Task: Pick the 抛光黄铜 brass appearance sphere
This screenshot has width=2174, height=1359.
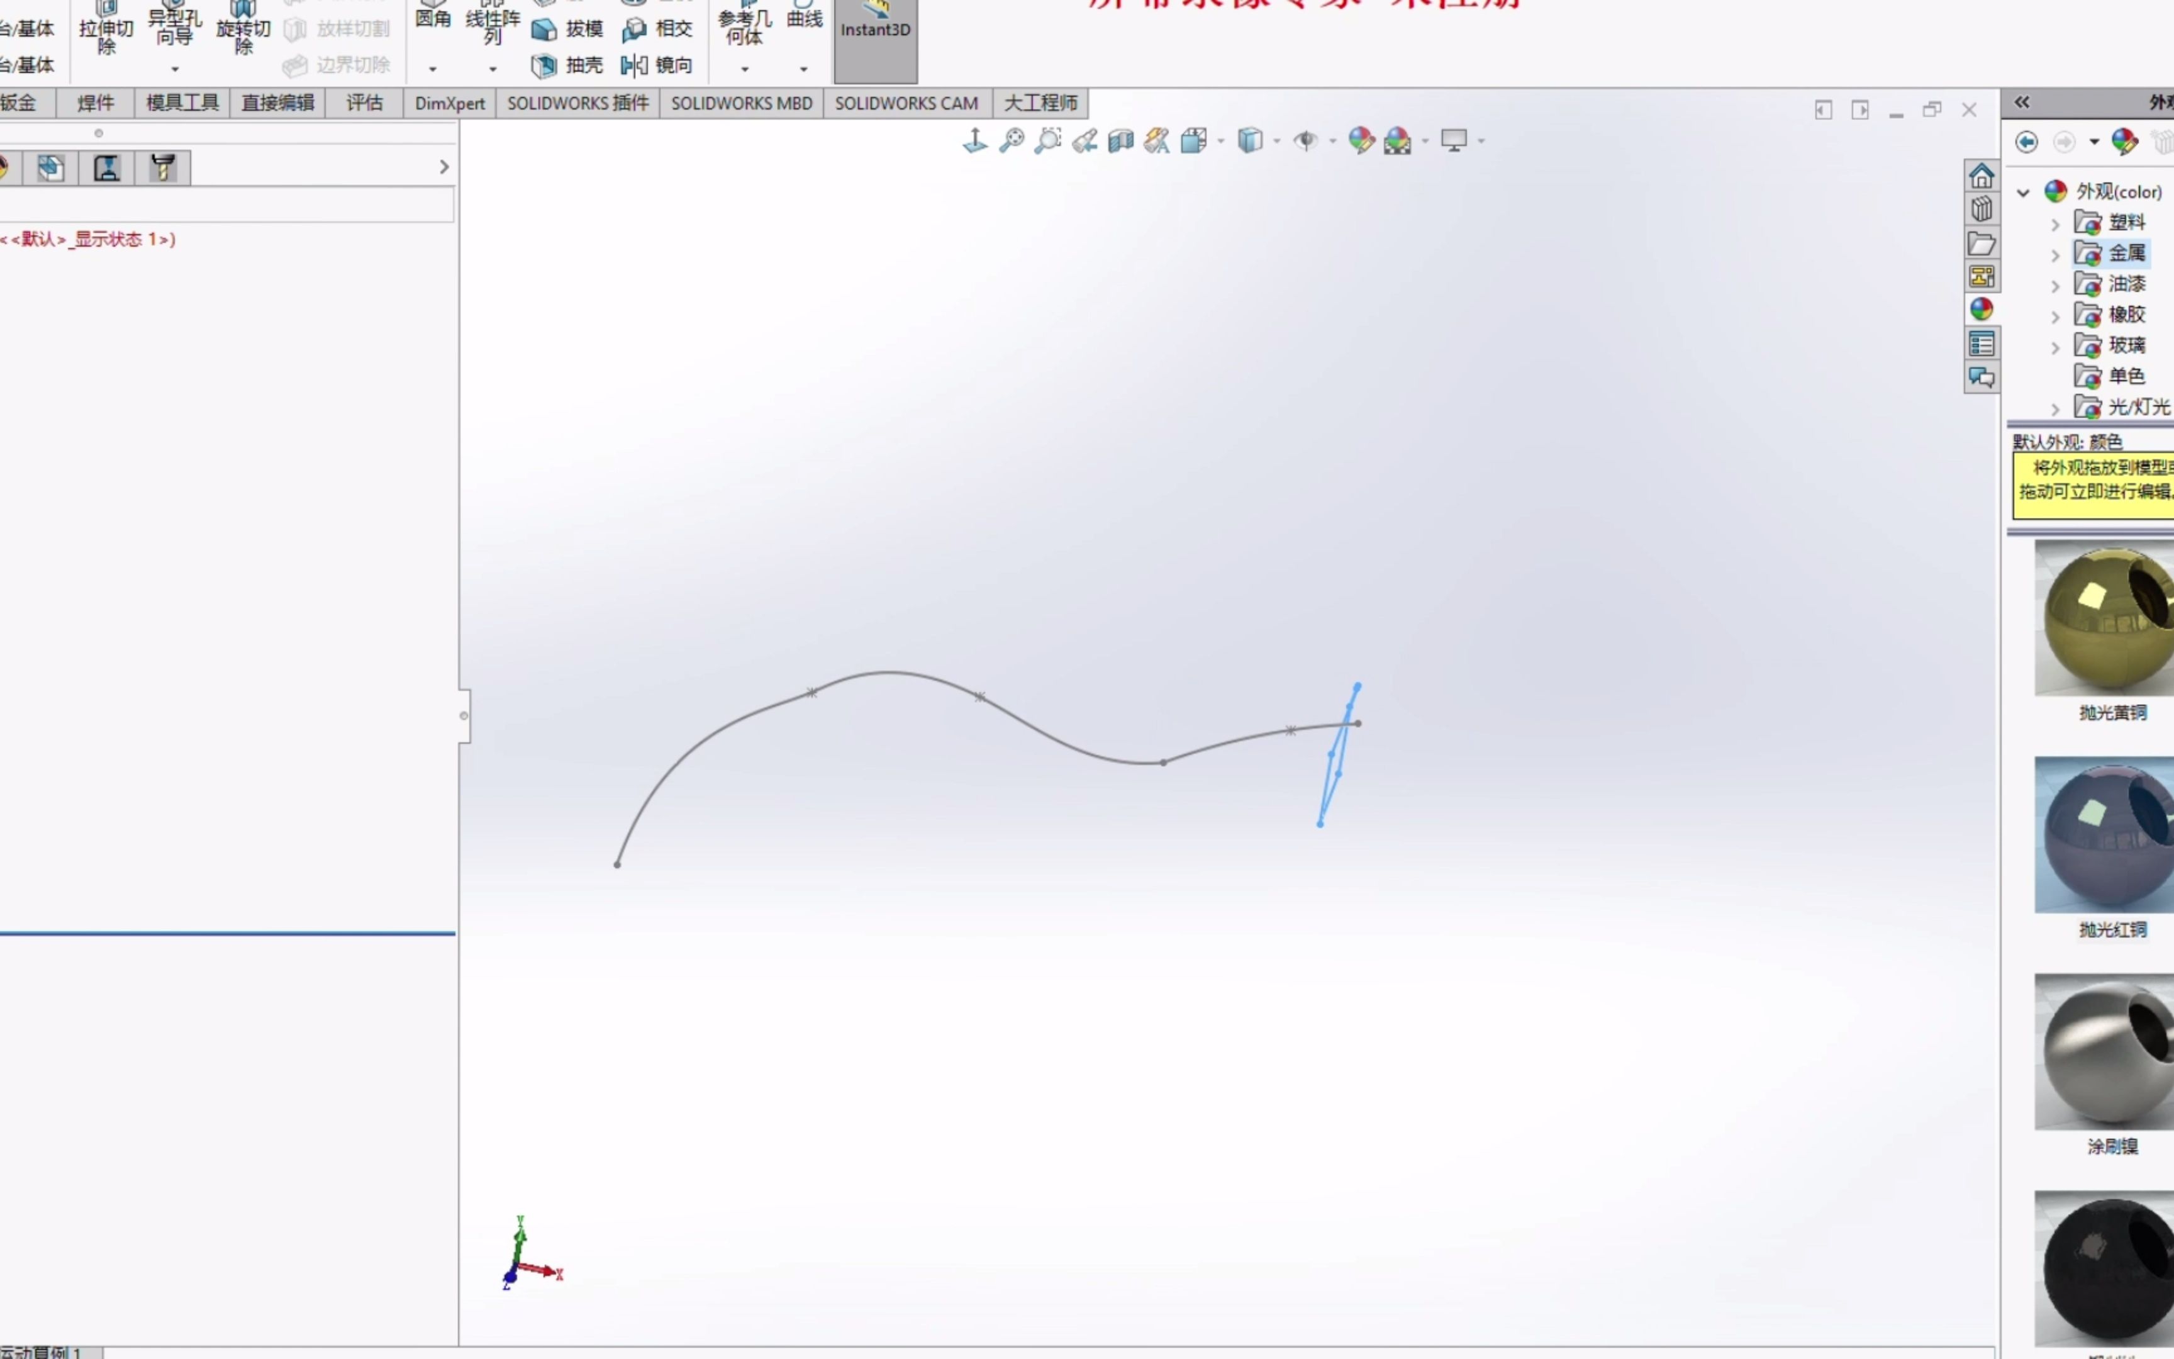Action: tap(2104, 618)
